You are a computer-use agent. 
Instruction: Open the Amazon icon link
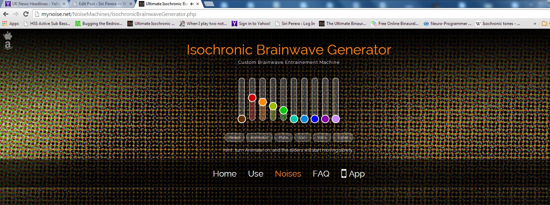8,45
